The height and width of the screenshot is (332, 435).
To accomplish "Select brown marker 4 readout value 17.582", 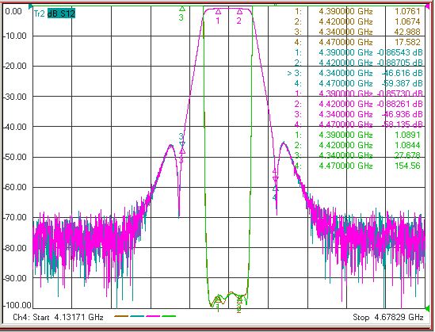I will (x=407, y=42).
